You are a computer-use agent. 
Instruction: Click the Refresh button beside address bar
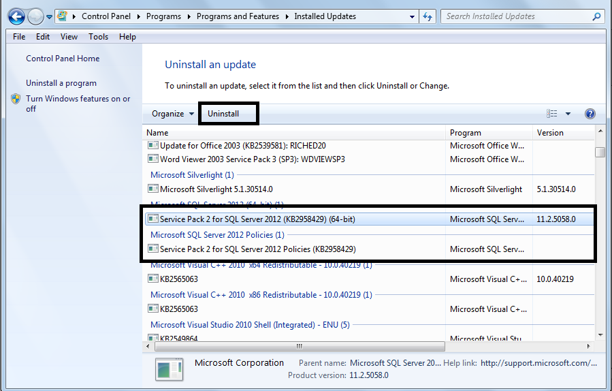click(428, 16)
